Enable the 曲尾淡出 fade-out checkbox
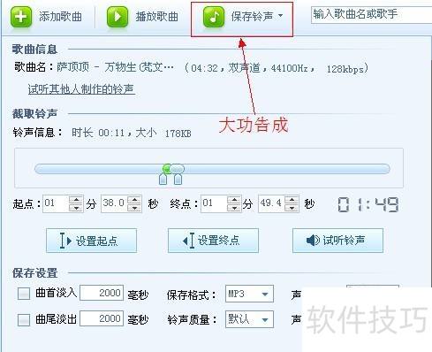 pos(24,319)
